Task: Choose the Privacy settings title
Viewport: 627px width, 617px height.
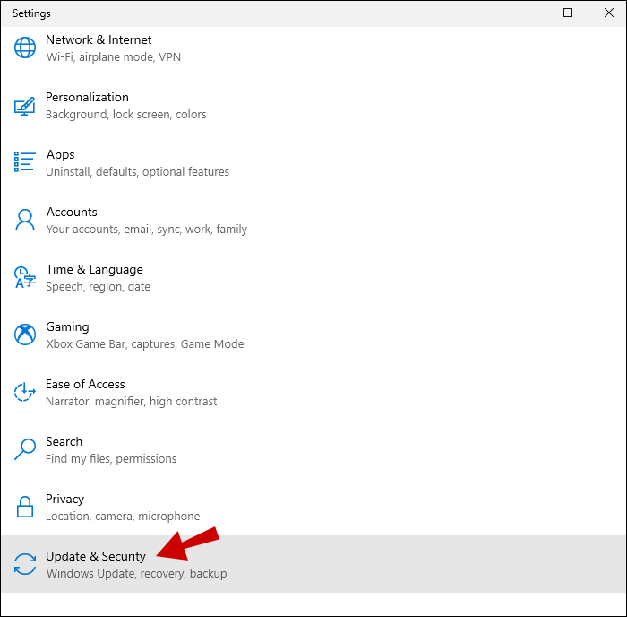Action: tap(64, 499)
